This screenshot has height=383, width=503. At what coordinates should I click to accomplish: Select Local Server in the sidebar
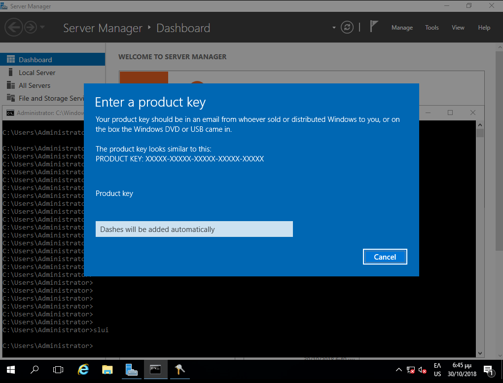[x=37, y=73]
